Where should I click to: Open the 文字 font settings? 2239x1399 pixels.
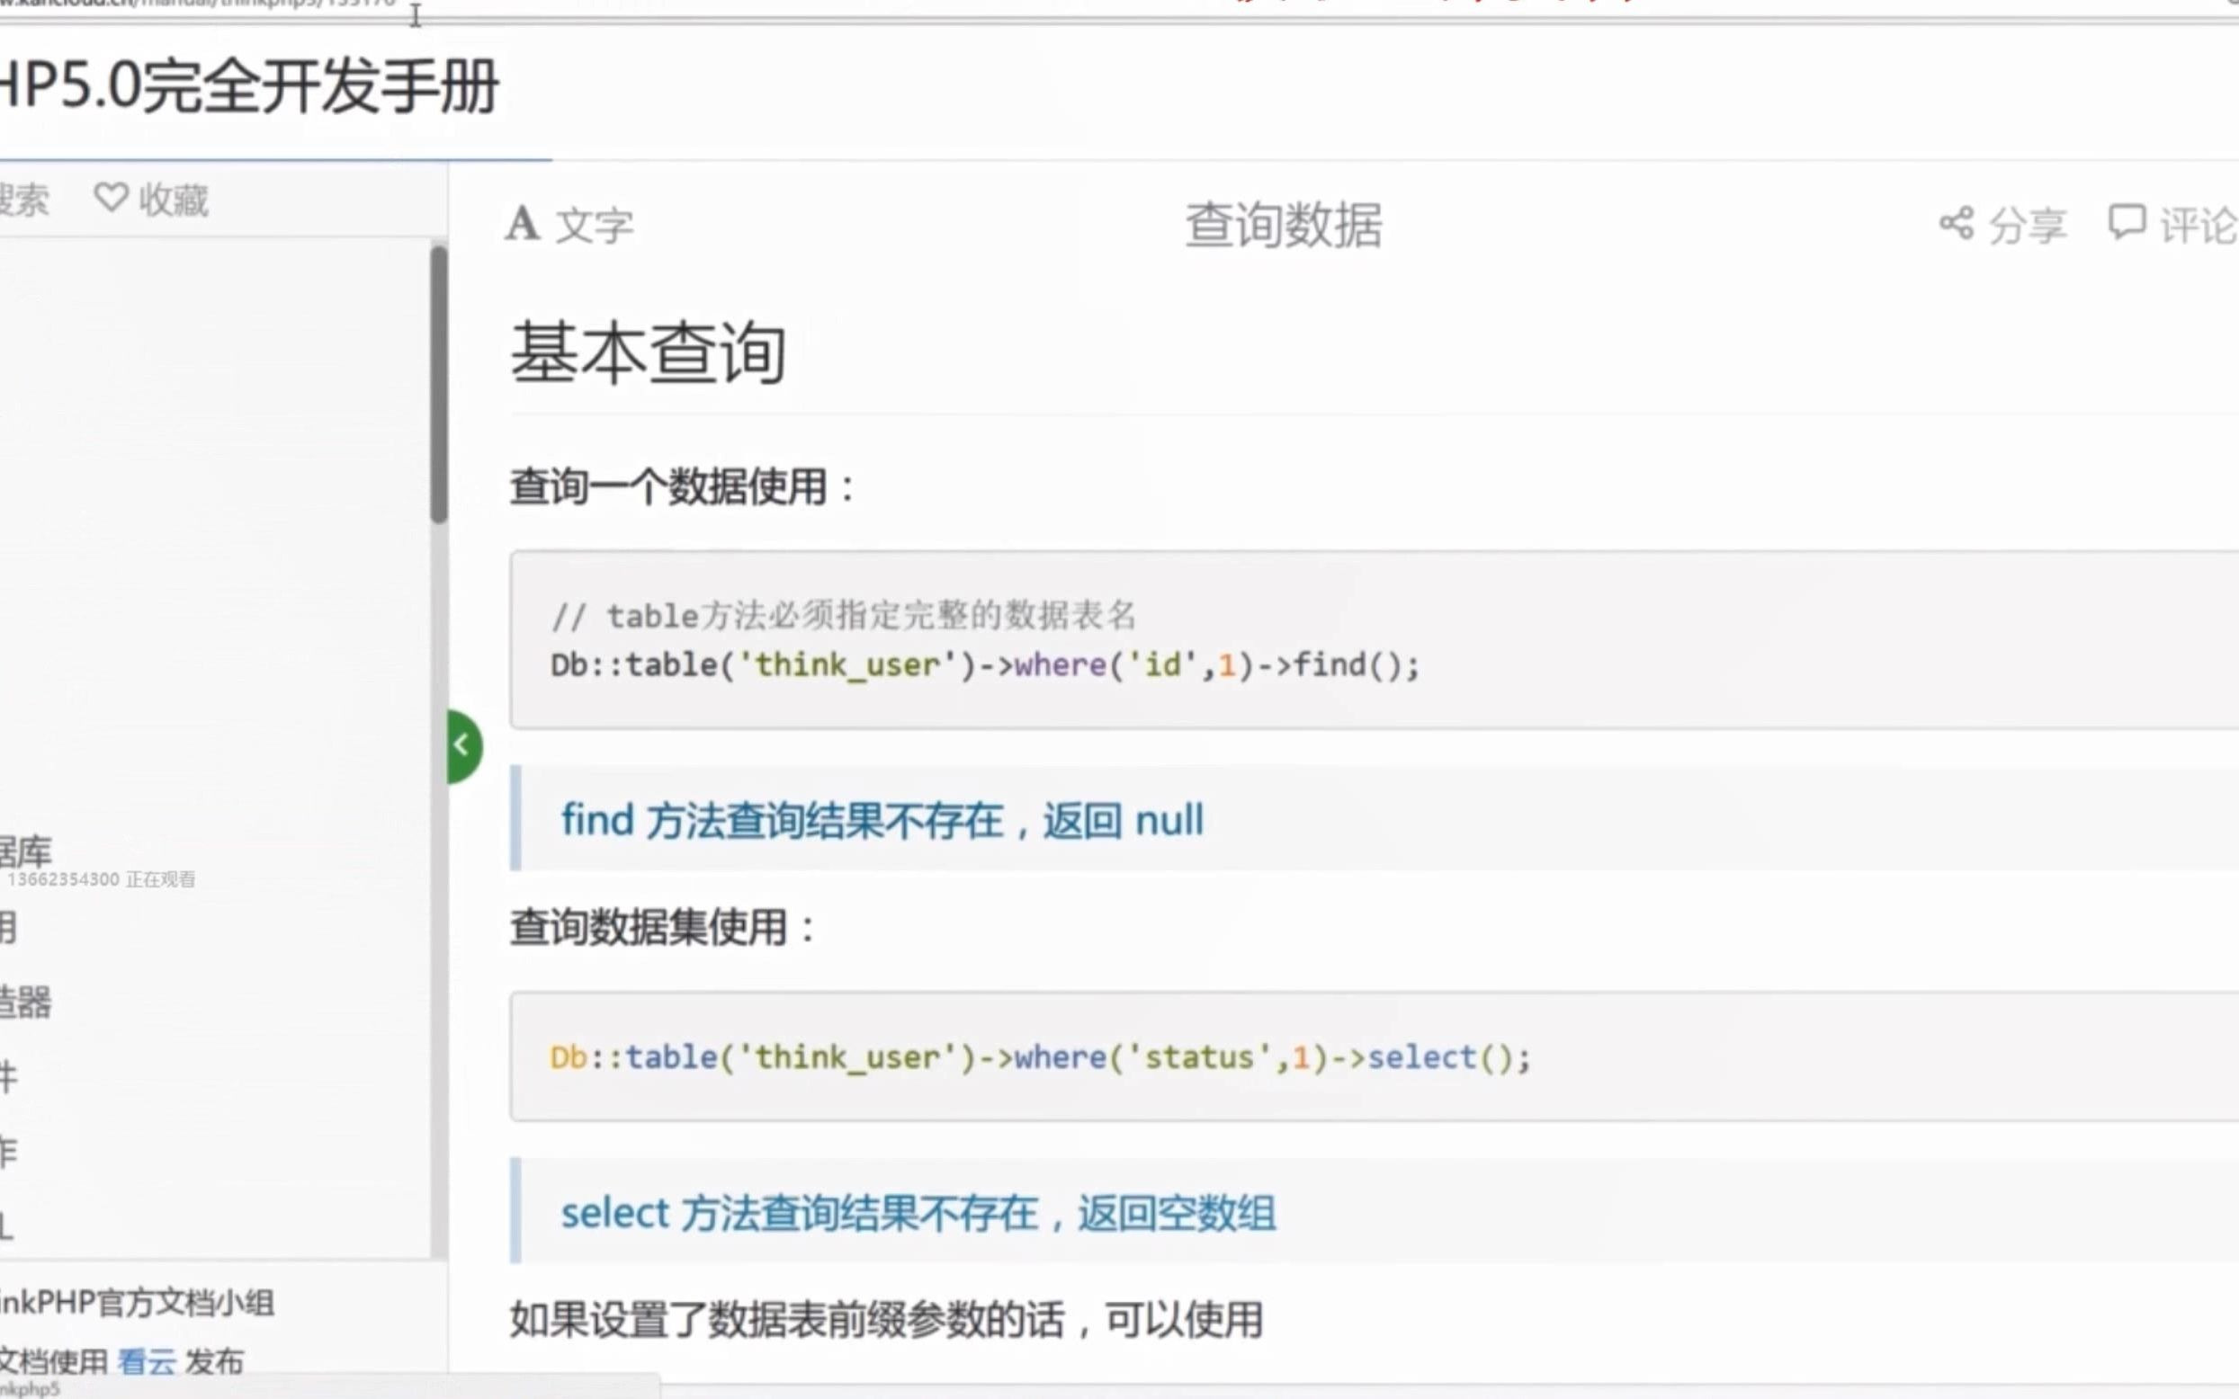595,225
